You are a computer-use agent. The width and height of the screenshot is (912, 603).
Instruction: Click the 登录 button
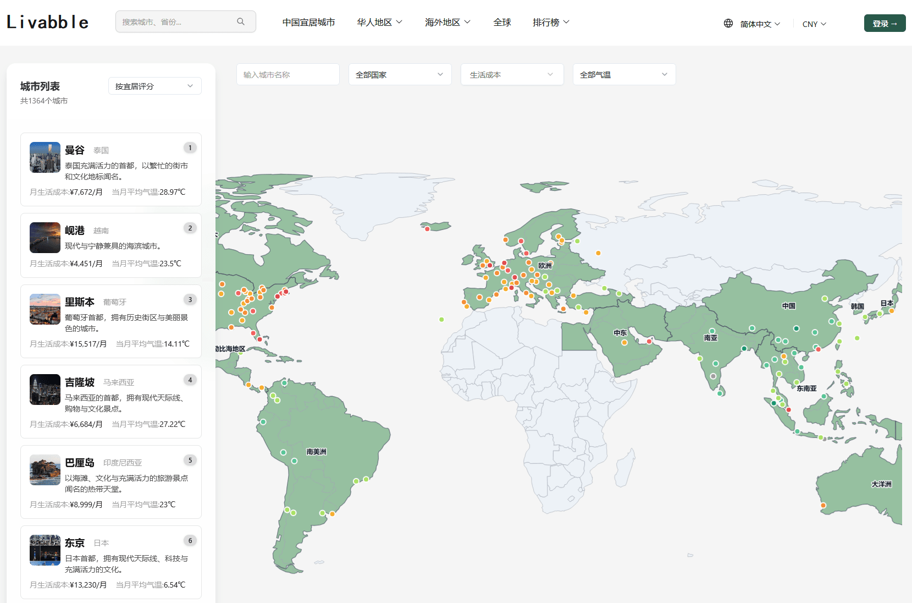pos(885,23)
